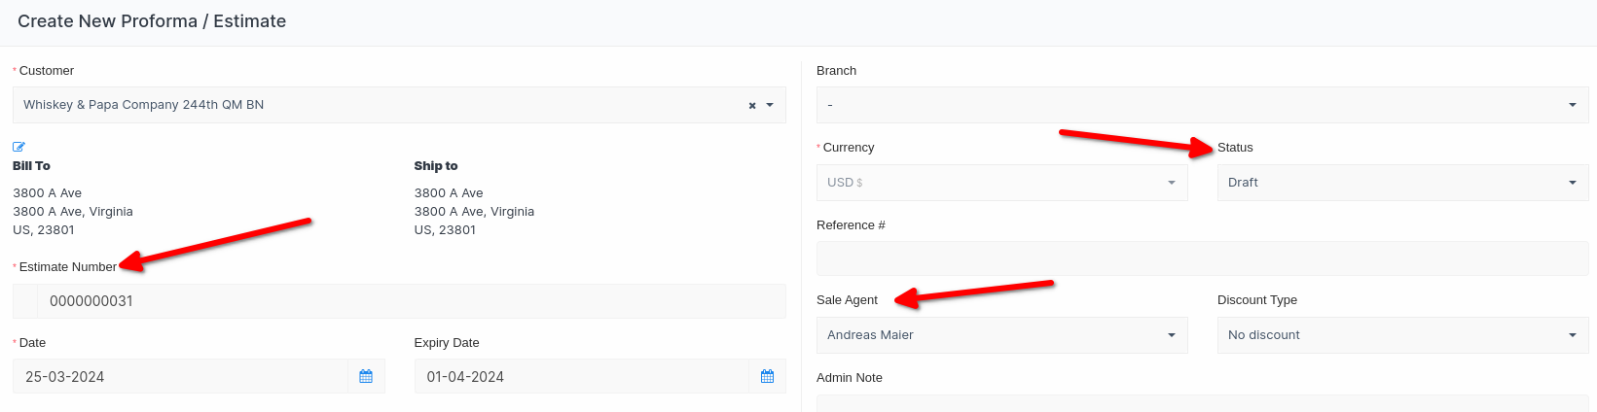This screenshot has width=1597, height=412.
Task: Click the Ship to heading
Action: pos(435,166)
